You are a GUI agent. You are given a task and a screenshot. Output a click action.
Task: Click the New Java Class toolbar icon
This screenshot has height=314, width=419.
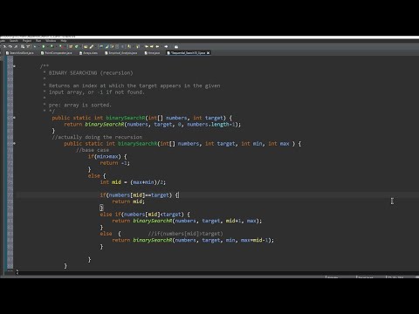click(77, 46)
